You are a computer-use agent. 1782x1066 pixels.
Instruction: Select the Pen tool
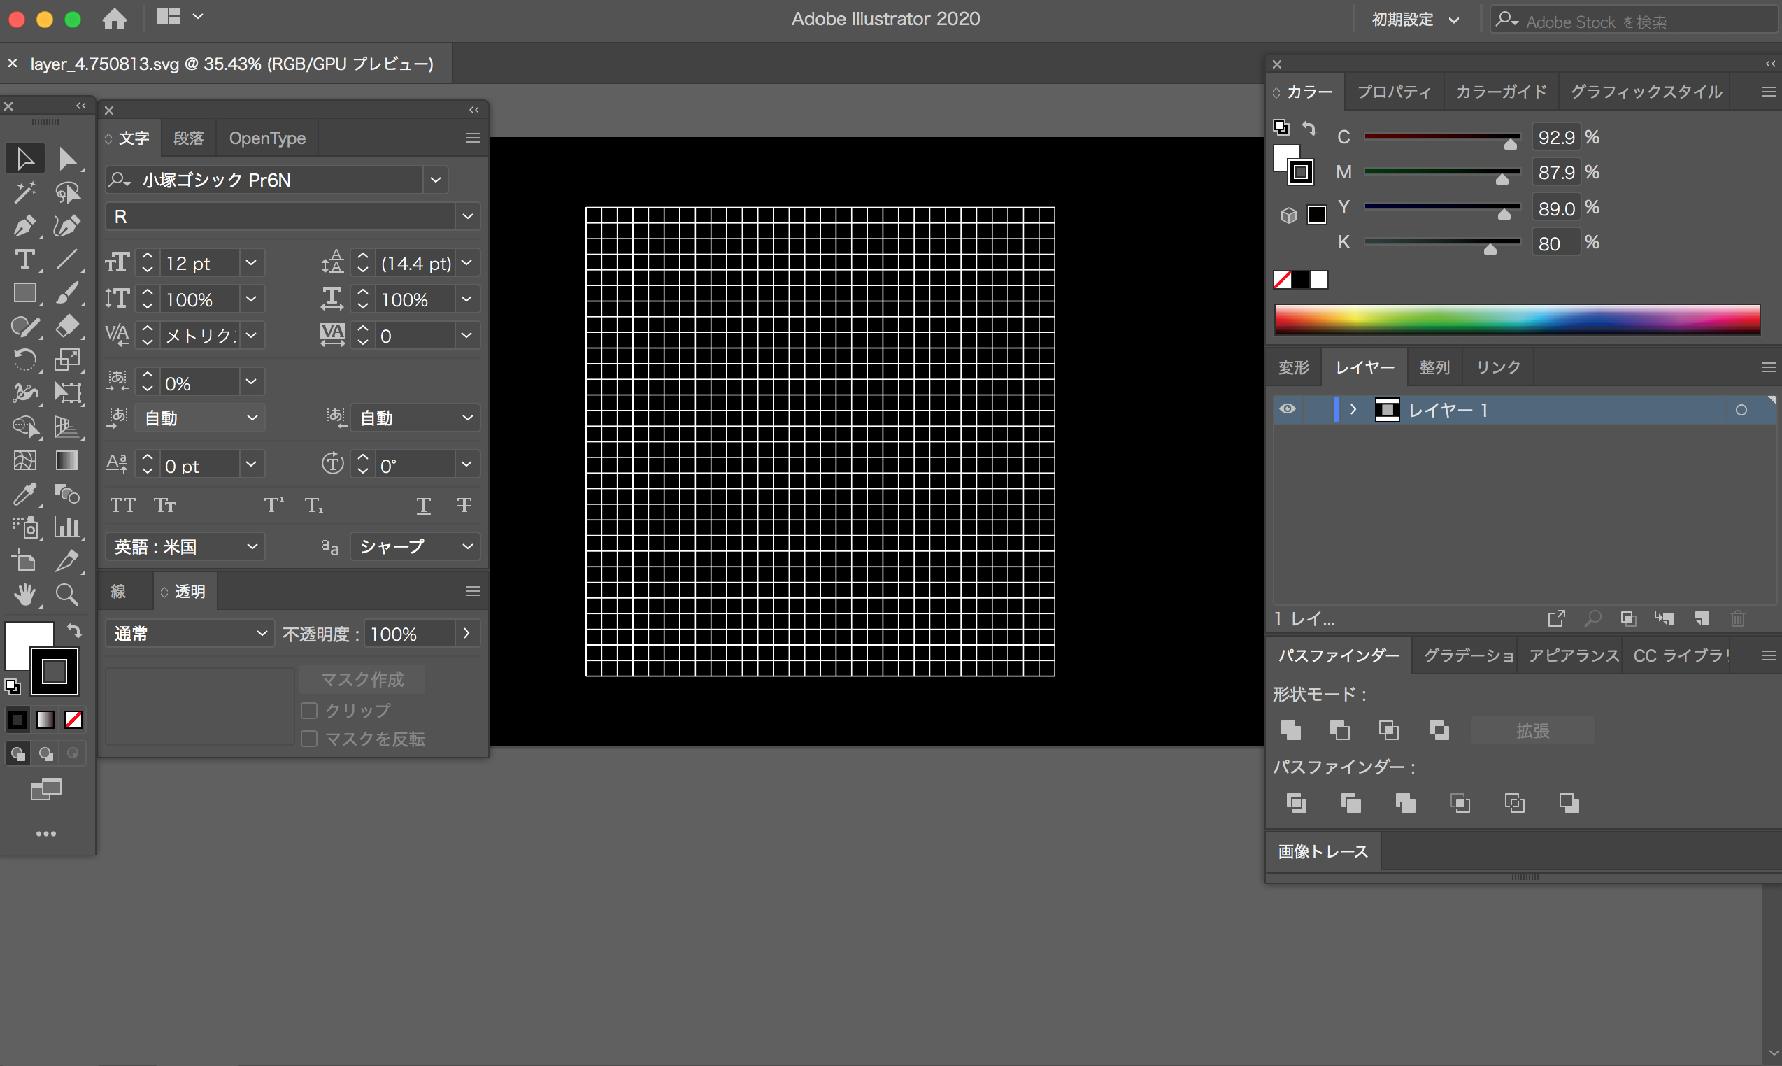click(x=24, y=226)
